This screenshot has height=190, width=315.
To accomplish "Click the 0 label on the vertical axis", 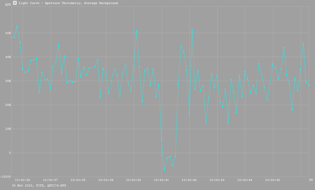I will pos(10,153).
